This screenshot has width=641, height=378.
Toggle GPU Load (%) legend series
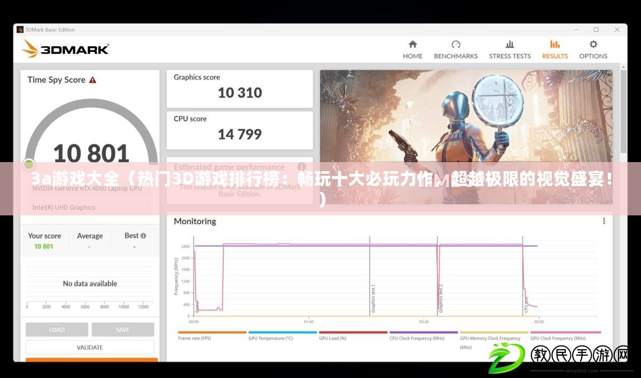pos(353,336)
